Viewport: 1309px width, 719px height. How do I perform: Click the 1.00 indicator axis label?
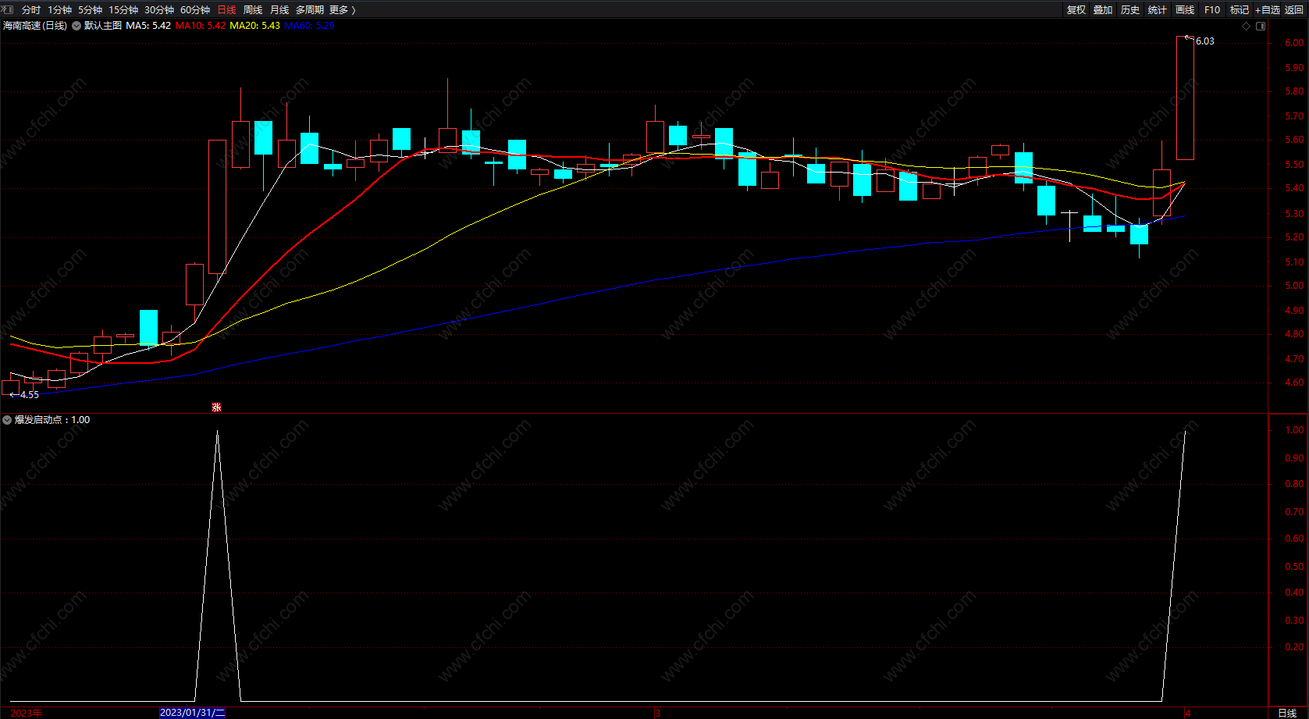[1294, 430]
